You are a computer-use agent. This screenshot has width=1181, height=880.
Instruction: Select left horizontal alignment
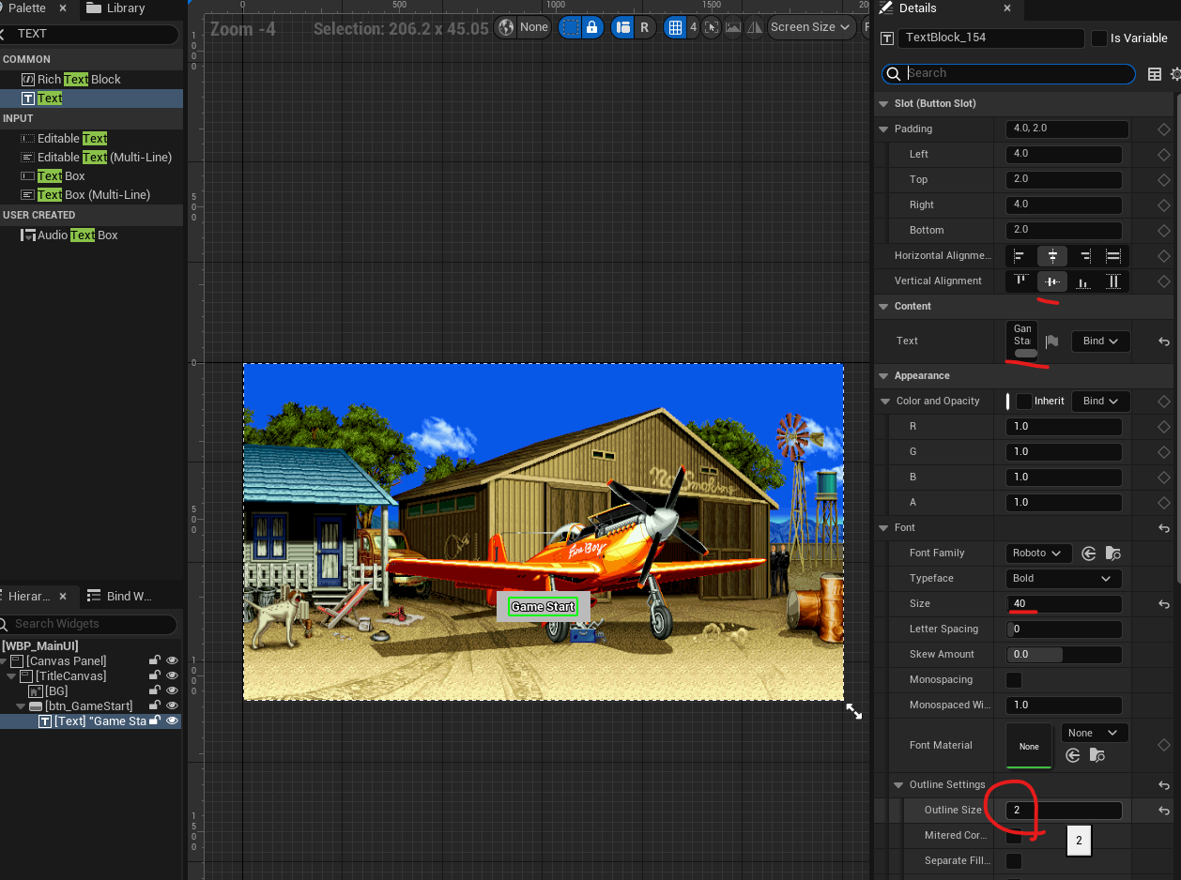pyautogui.click(x=1020, y=256)
